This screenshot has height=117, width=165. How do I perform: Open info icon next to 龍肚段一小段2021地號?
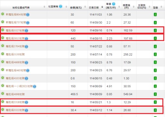pyautogui.click(x=34, y=86)
